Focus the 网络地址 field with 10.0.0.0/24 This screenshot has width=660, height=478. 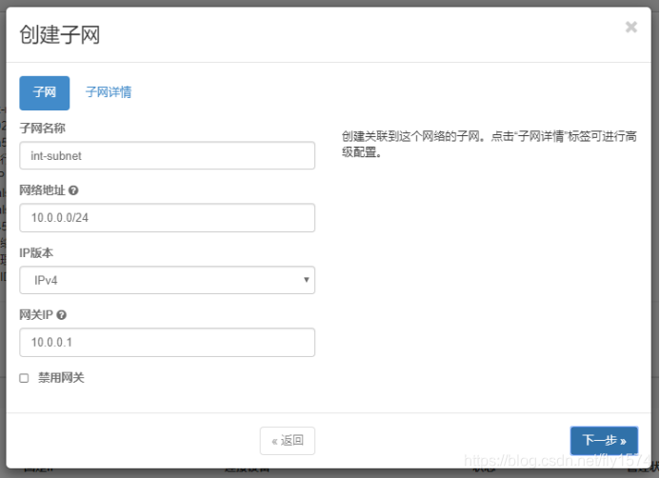[167, 217]
